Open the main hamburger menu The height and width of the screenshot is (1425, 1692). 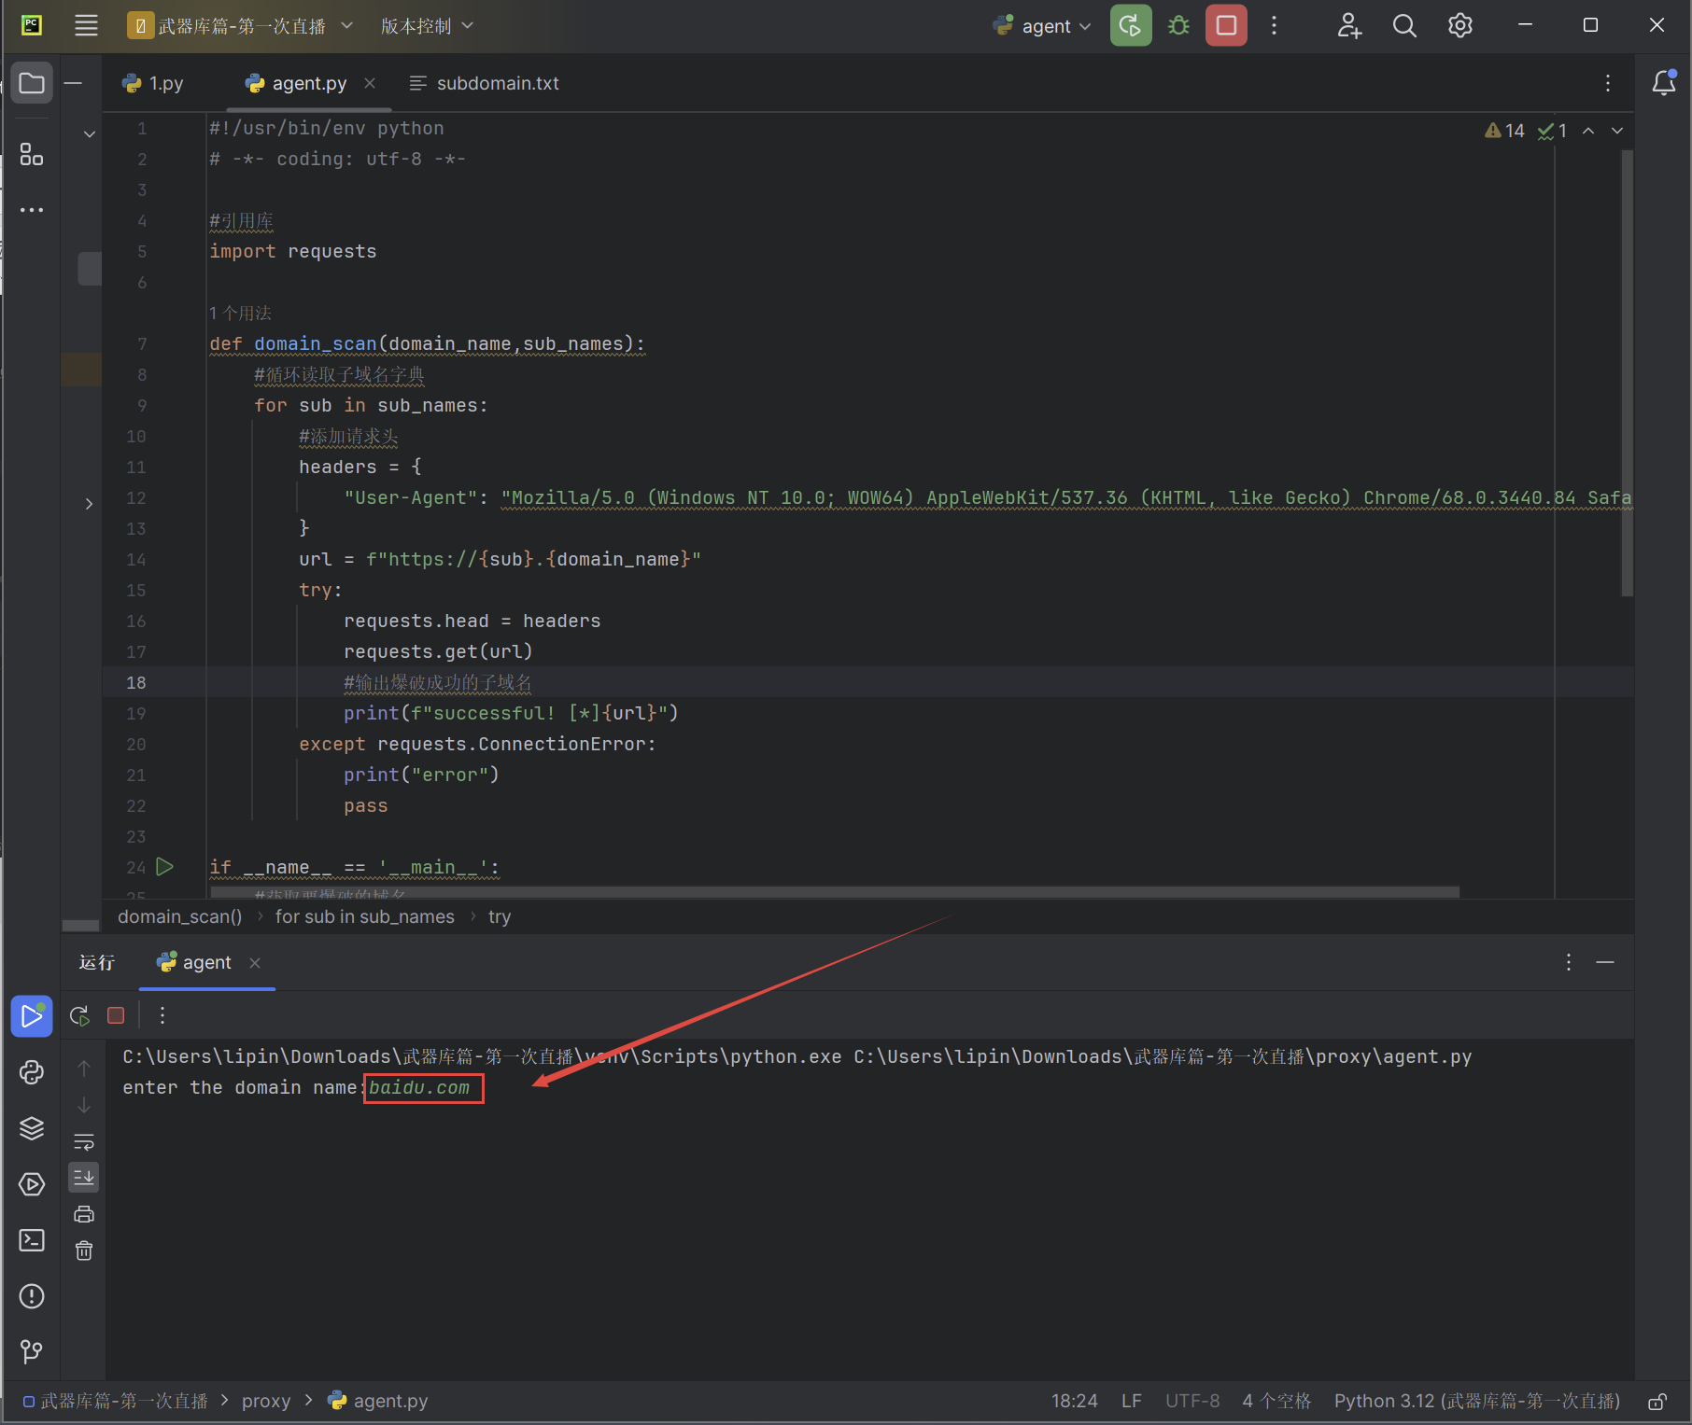tap(86, 25)
